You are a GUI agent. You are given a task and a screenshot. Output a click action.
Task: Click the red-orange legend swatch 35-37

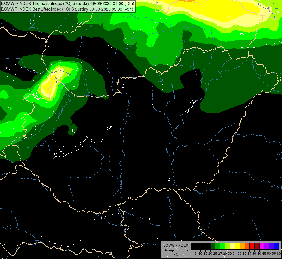[247, 246]
